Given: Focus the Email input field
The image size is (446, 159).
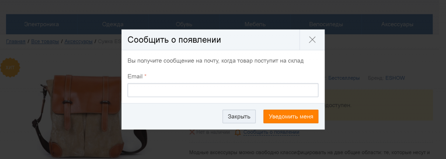Looking at the screenshot, I should coord(223,90).
